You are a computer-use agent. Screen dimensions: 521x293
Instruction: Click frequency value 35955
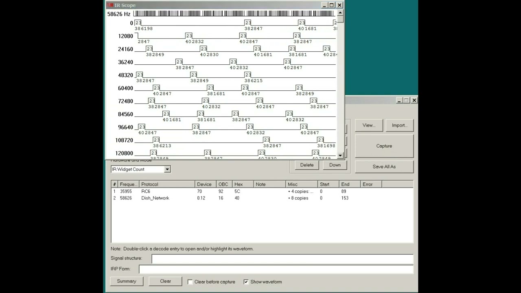126,191
